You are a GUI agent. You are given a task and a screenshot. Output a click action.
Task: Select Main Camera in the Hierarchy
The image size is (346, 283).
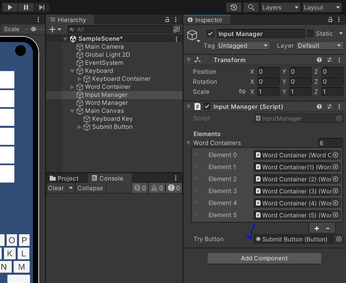104,47
